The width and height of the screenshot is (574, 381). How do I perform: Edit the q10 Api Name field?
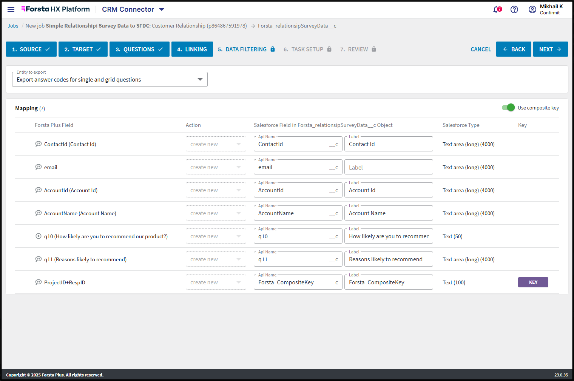tap(298, 236)
